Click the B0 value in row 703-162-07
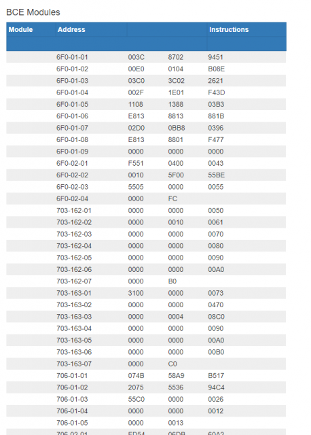311x435 pixels. [x=172, y=281]
